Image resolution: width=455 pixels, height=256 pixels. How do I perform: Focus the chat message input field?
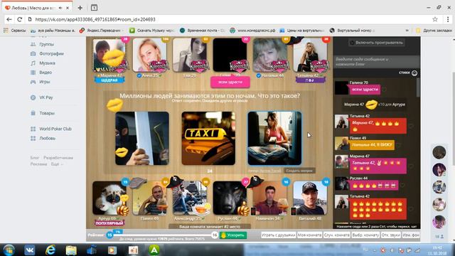pos(376,62)
